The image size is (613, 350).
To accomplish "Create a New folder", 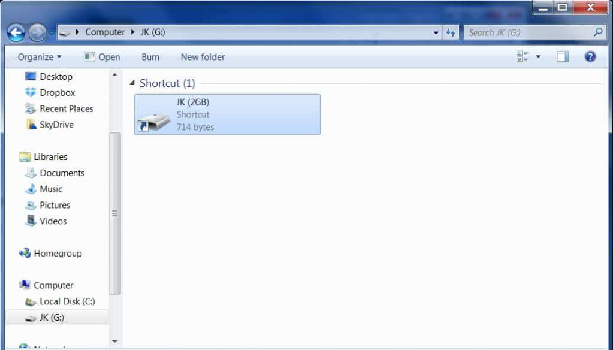I will coord(203,57).
